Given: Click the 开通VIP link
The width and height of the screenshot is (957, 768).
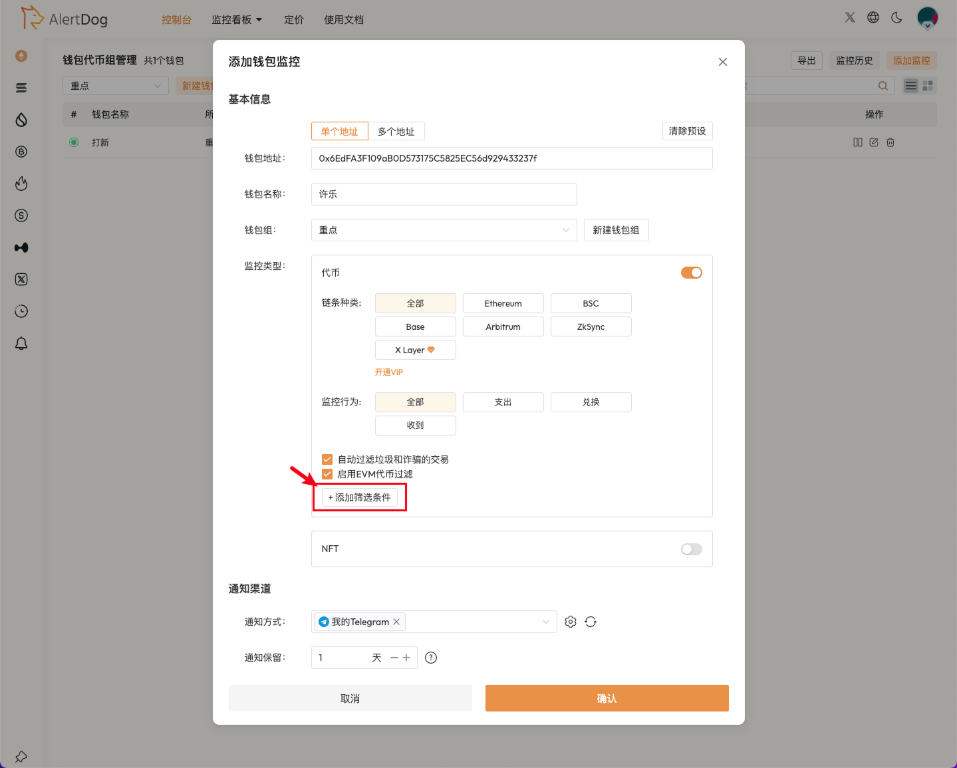Looking at the screenshot, I should [388, 372].
